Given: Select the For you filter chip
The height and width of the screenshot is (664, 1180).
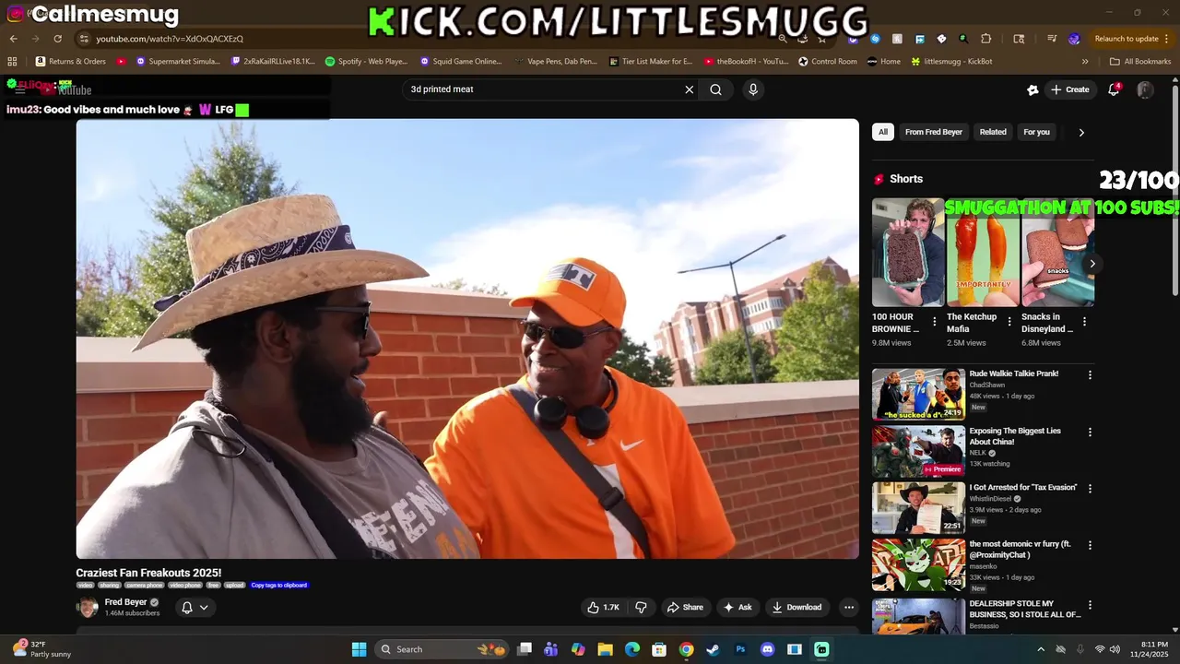Looking at the screenshot, I should coord(1036,132).
